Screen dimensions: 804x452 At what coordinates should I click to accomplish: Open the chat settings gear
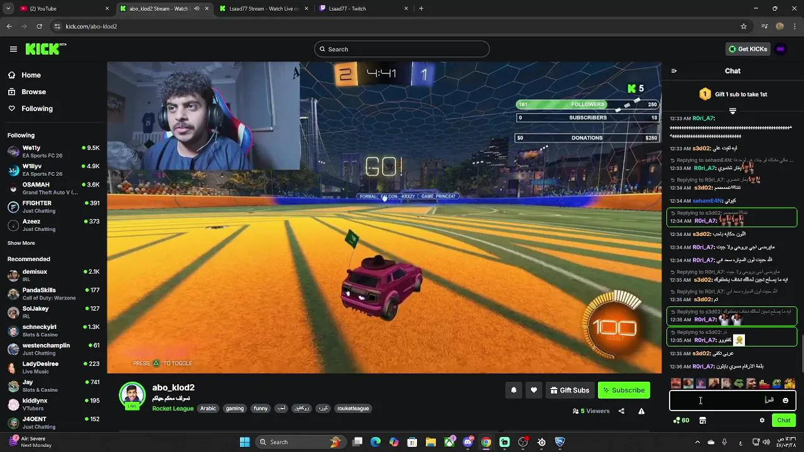point(762,421)
